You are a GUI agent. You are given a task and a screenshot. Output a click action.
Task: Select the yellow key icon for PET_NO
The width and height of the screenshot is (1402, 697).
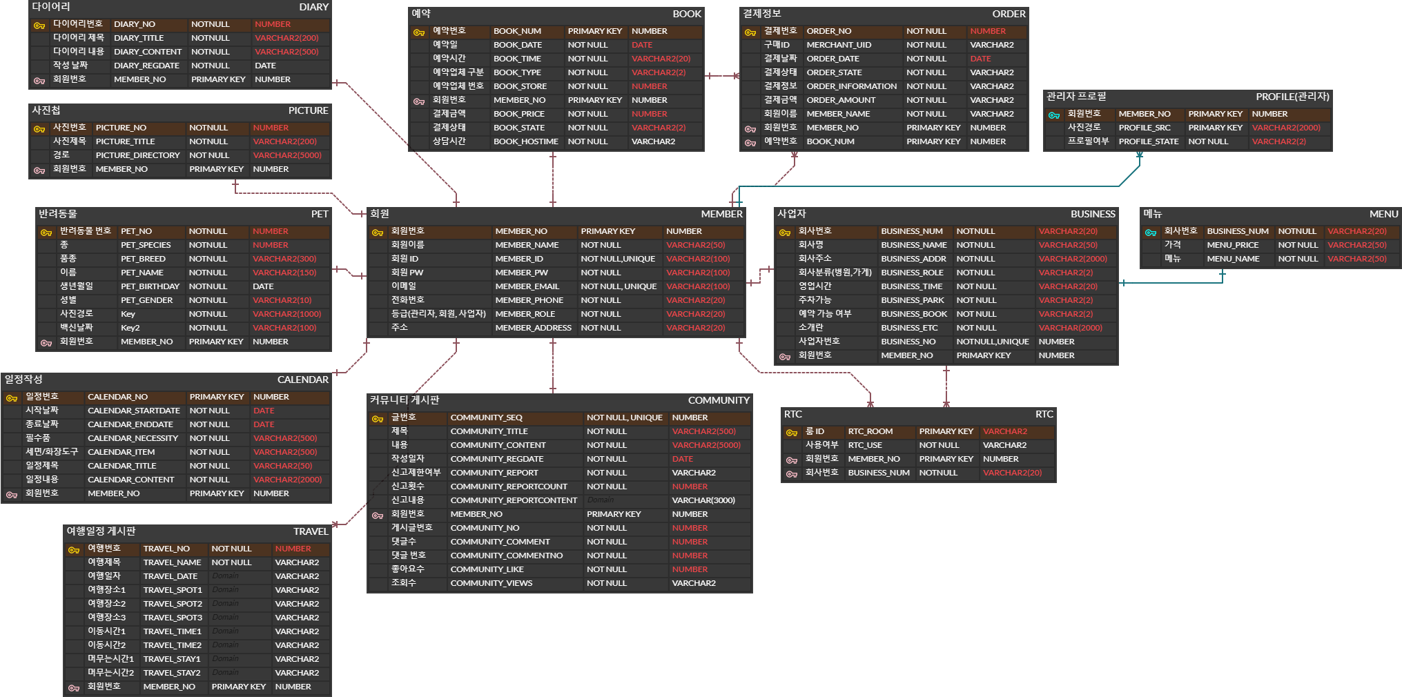click(x=46, y=232)
